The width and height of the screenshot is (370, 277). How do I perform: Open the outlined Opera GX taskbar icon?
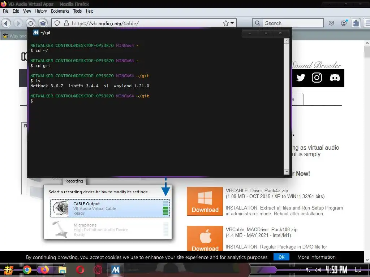coord(98,270)
